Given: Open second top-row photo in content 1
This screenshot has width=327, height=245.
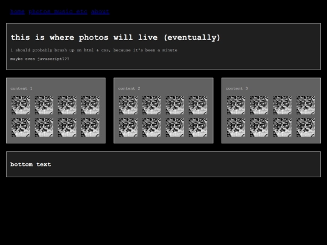Looking at the screenshot, I should pyautogui.click(x=44, y=105).
